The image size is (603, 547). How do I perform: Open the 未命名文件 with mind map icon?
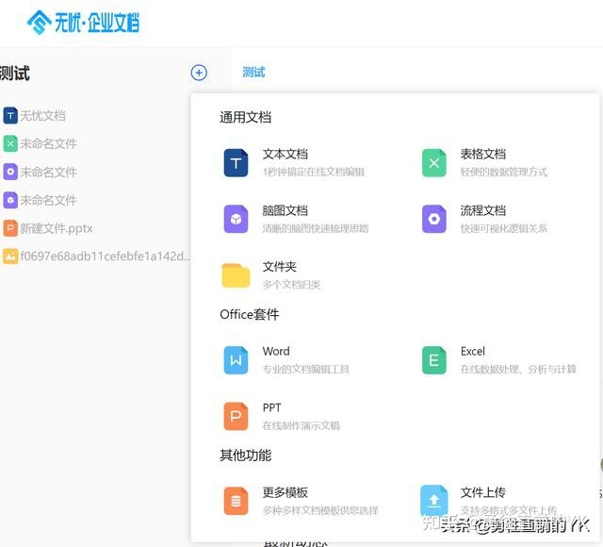[x=48, y=200]
